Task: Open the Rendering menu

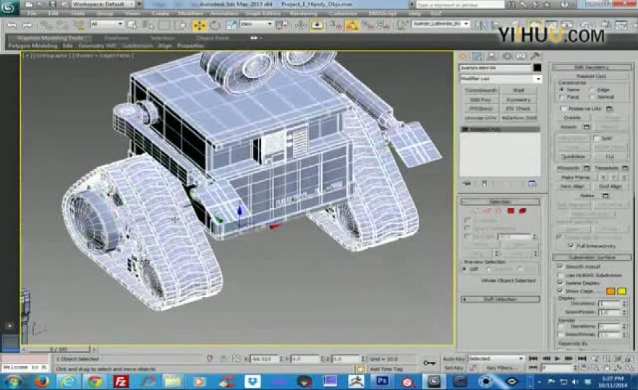Action: coord(303,14)
